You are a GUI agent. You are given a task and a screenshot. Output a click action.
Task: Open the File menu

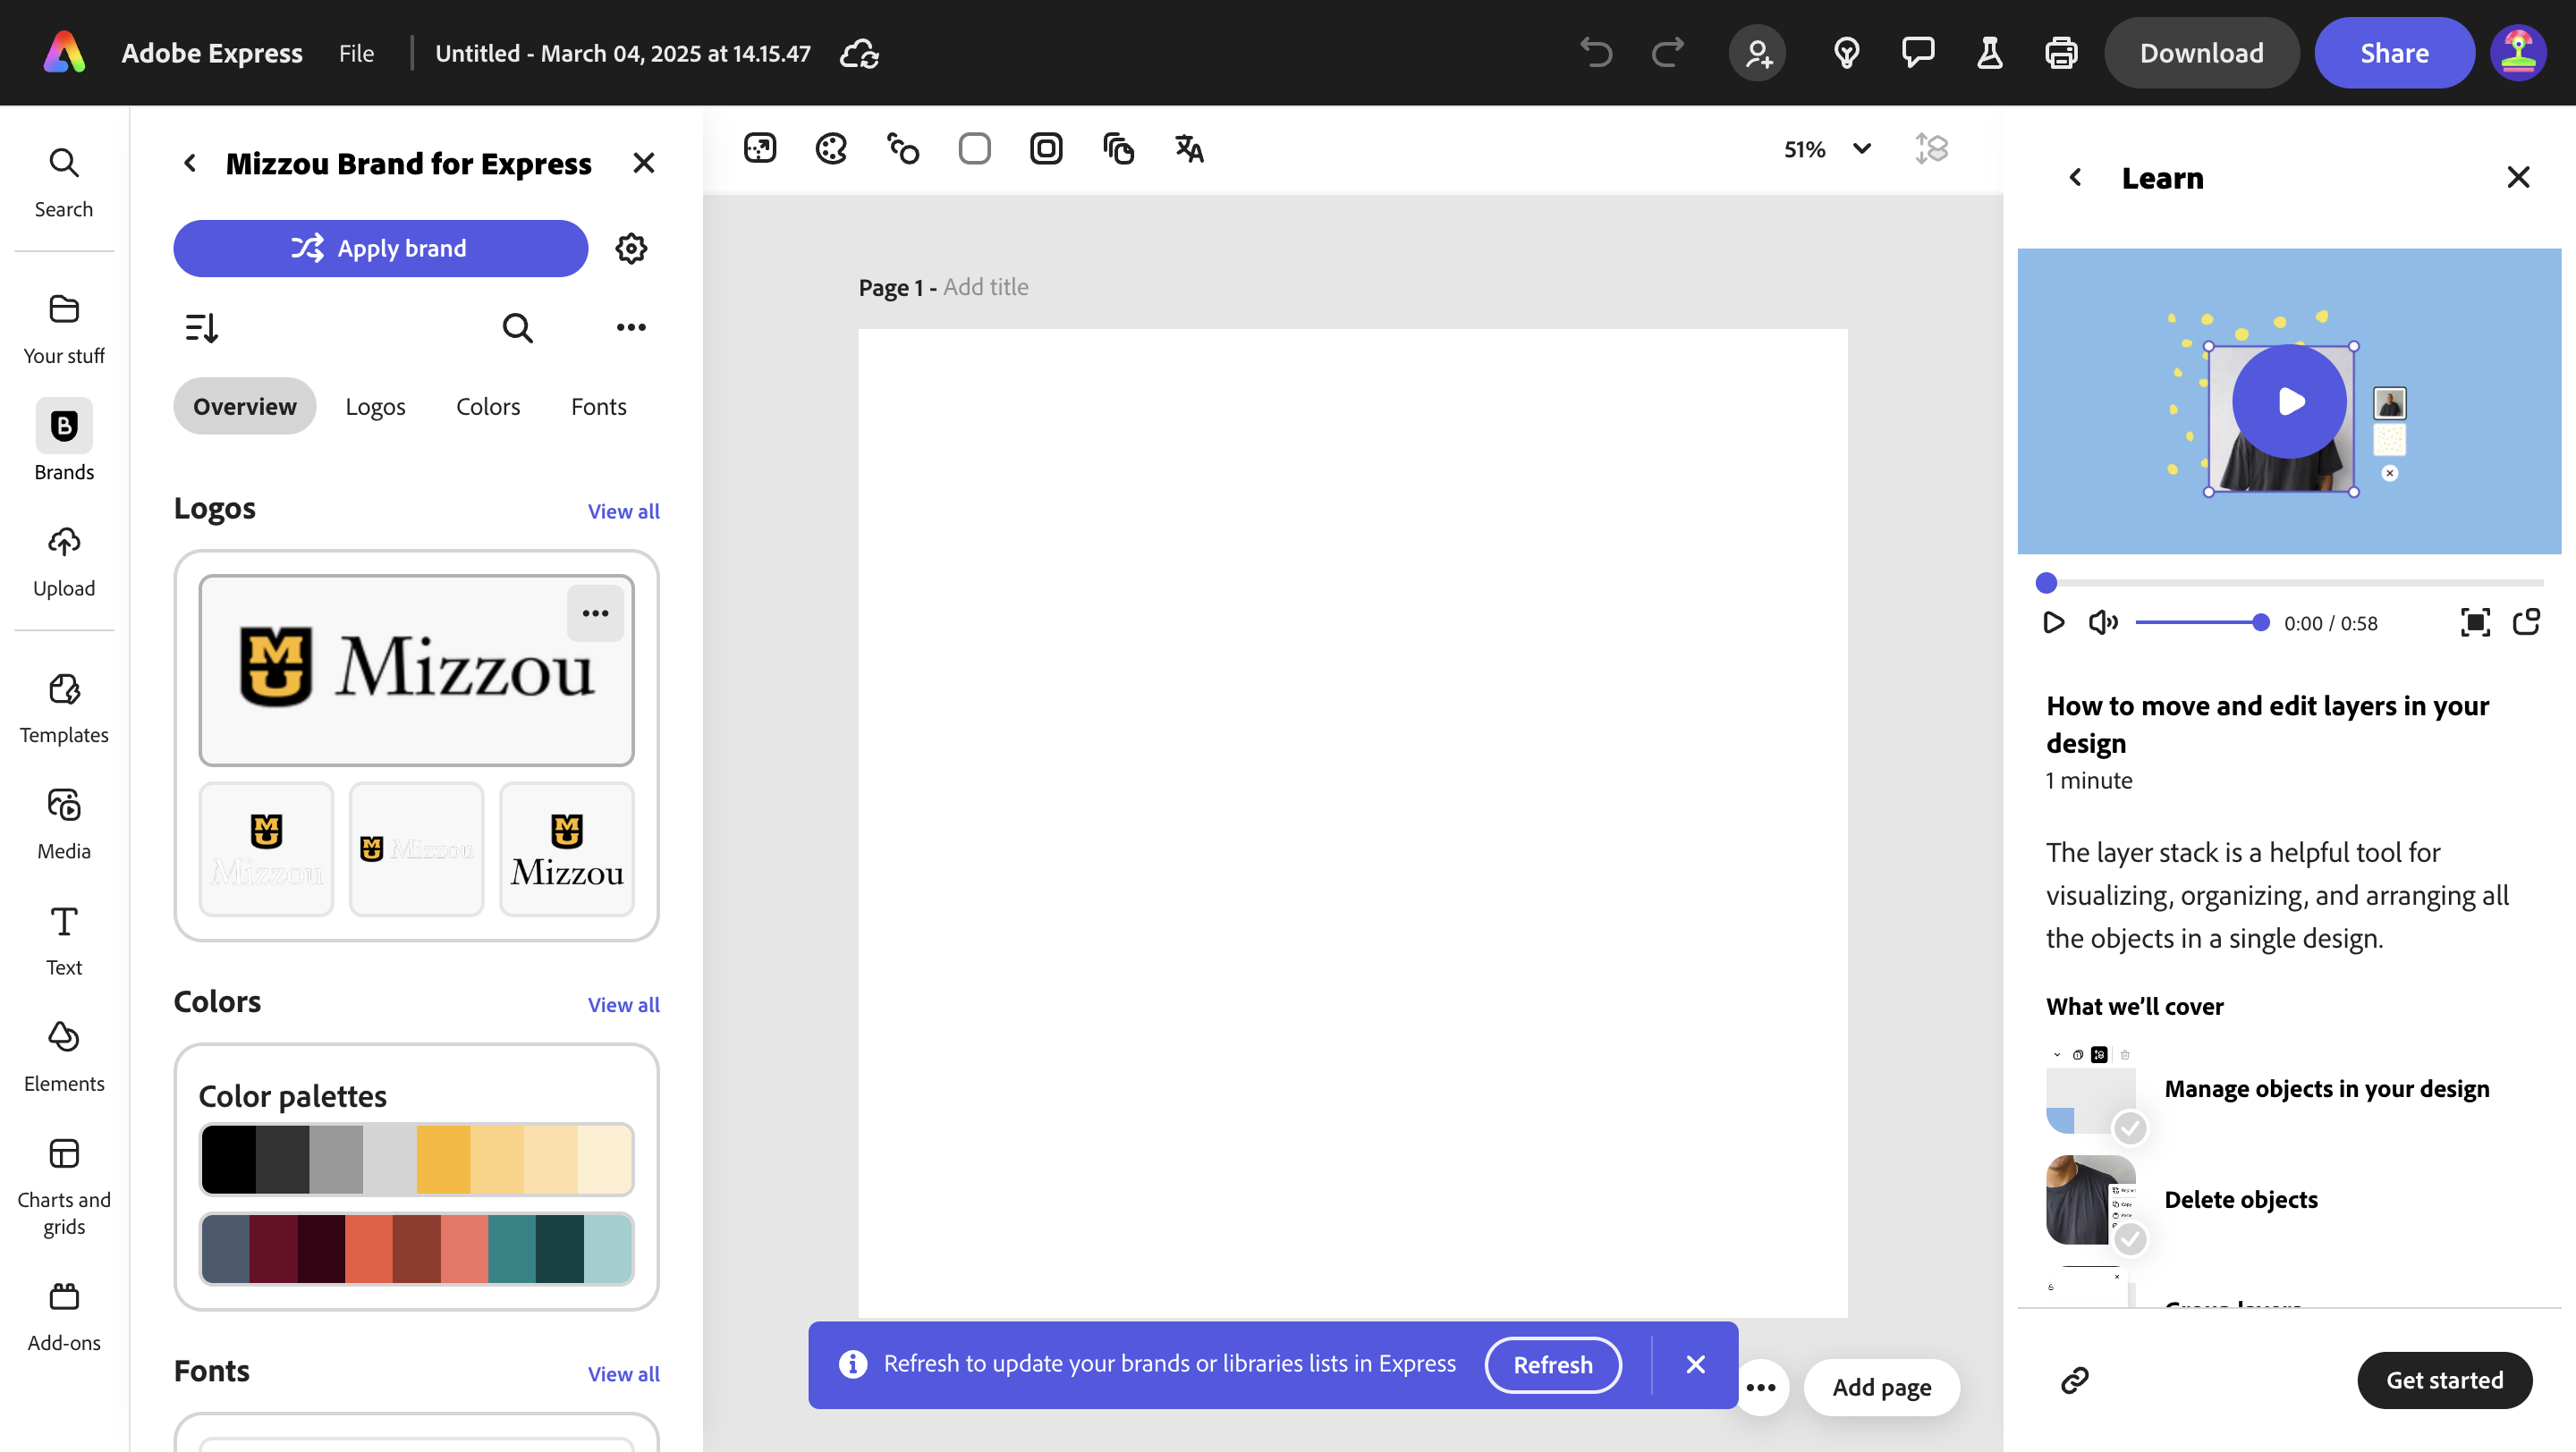pyautogui.click(x=356, y=53)
